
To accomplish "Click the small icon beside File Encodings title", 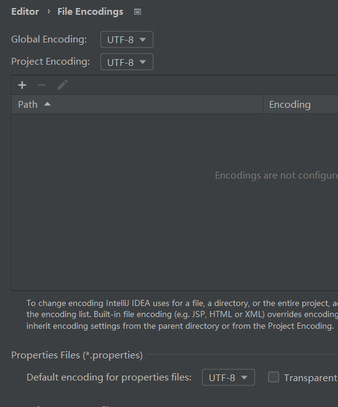I will (137, 12).
